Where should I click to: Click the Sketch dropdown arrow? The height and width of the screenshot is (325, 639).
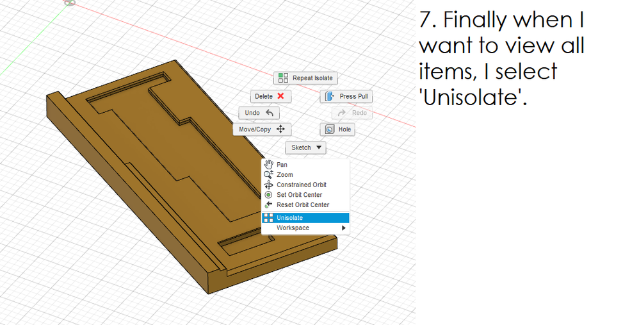click(x=319, y=147)
